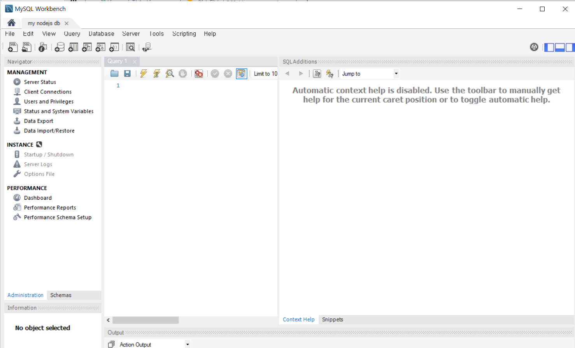Toggle the right sidebar panel visibility
The image size is (575, 348).
[x=570, y=47]
